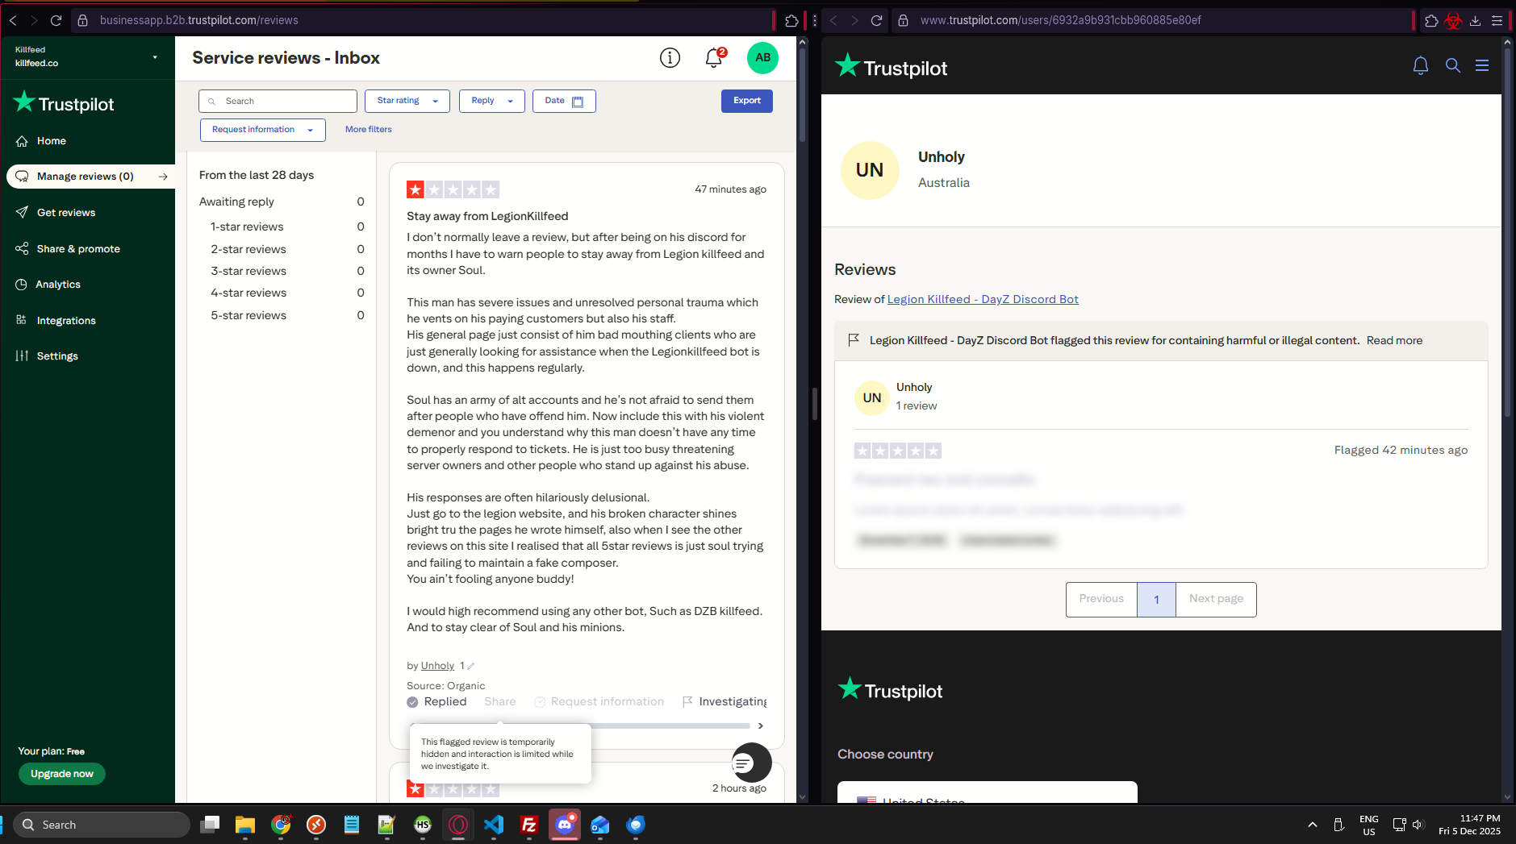Open the Date filter picker
The image size is (1516, 844).
pos(564,101)
